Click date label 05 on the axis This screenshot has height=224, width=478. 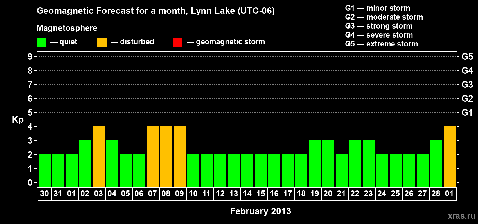pos(125,194)
